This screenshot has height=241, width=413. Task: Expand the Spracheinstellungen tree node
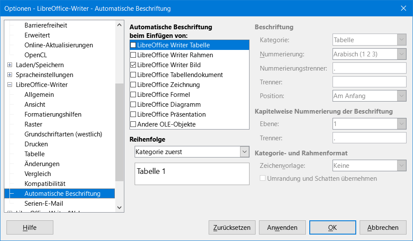tap(9, 75)
